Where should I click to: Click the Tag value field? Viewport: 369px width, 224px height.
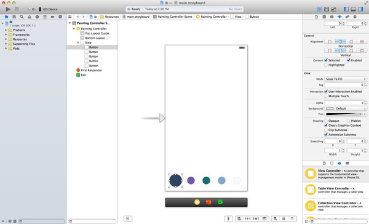click(x=344, y=85)
